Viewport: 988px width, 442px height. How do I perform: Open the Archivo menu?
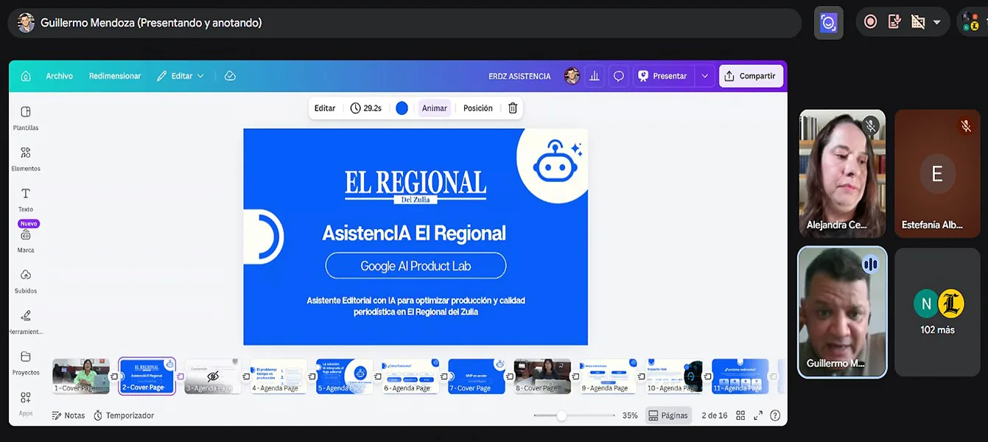click(59, 76)
